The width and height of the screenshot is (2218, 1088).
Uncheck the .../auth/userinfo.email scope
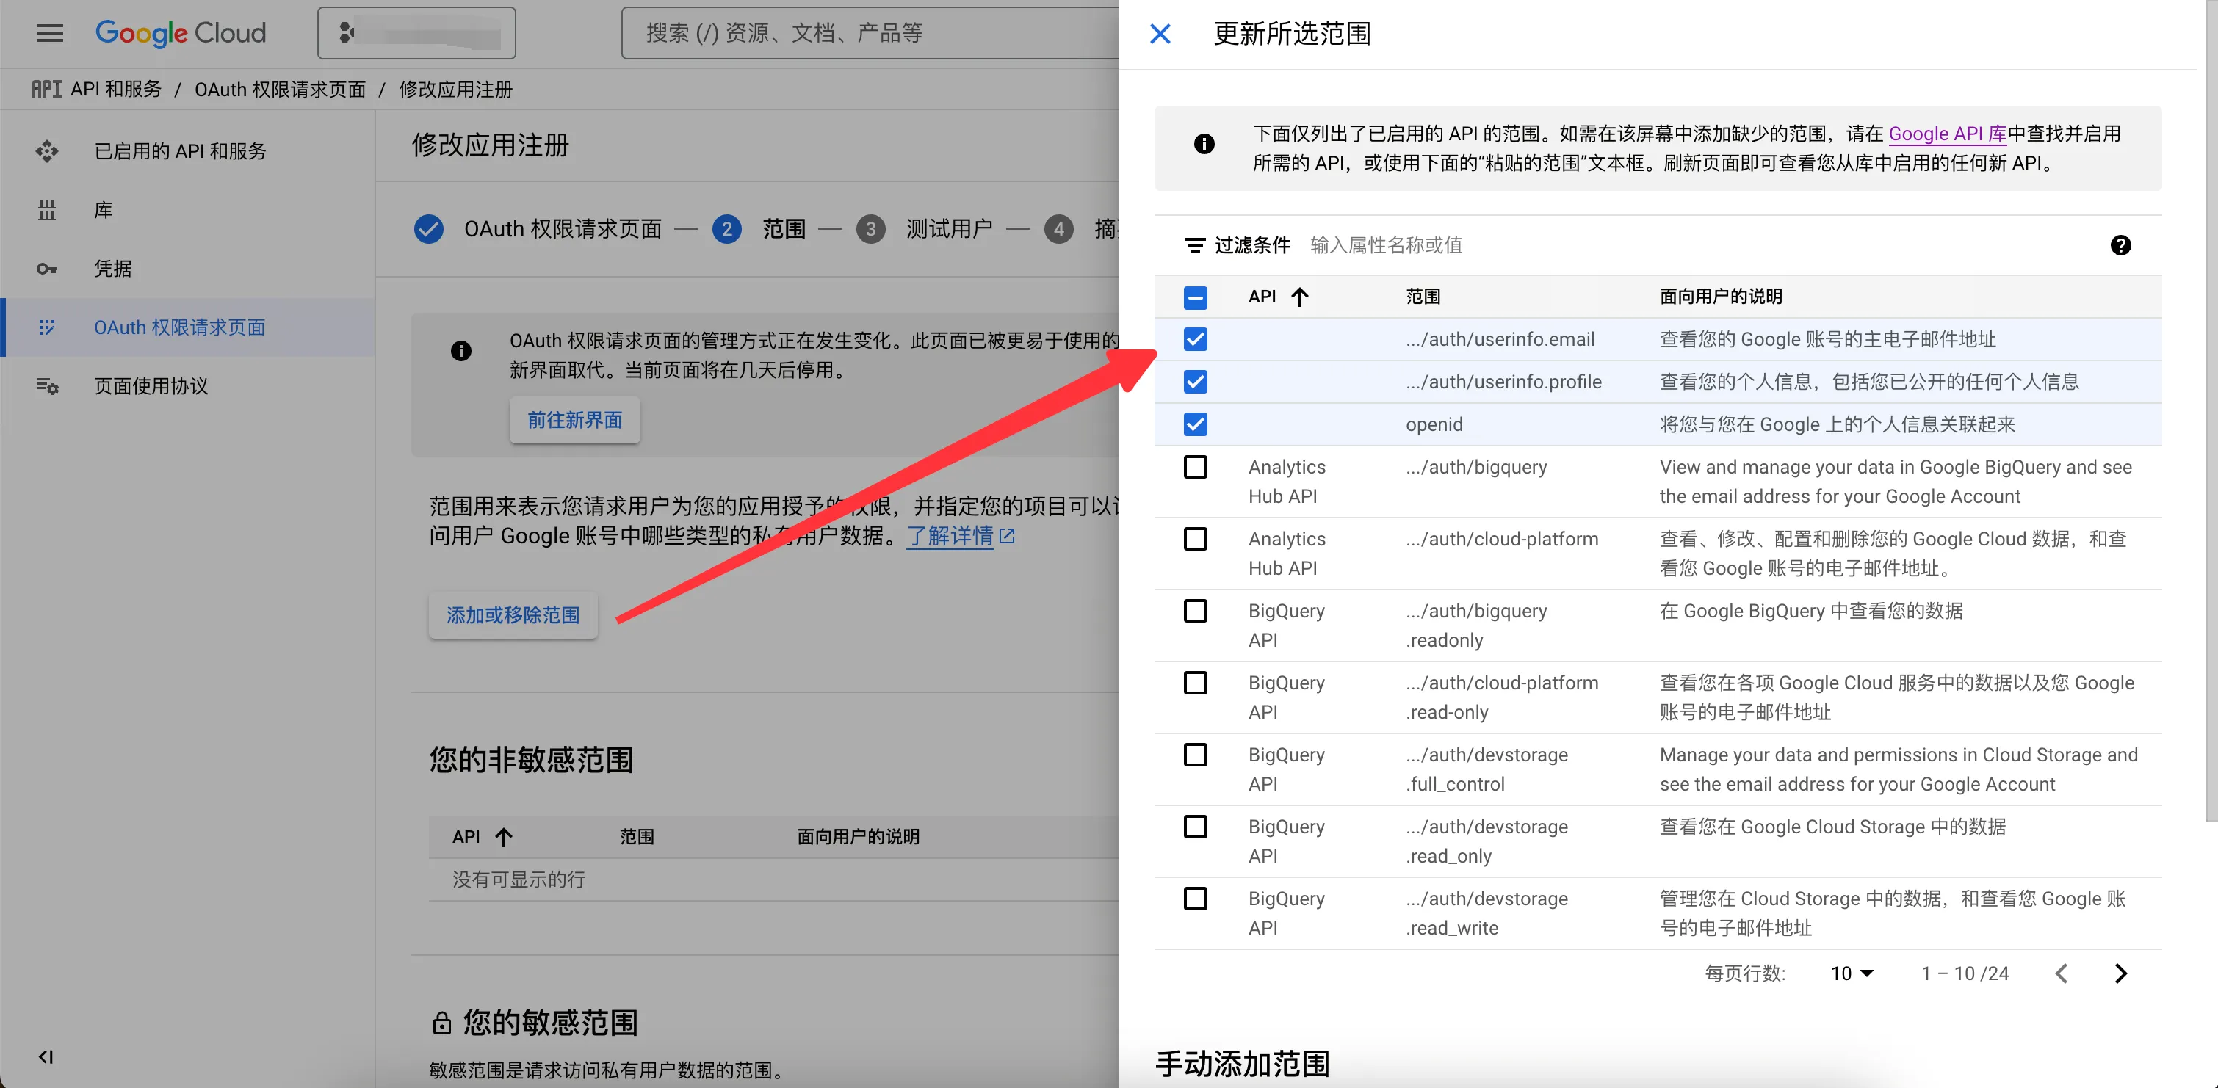tap(1195, 339)
